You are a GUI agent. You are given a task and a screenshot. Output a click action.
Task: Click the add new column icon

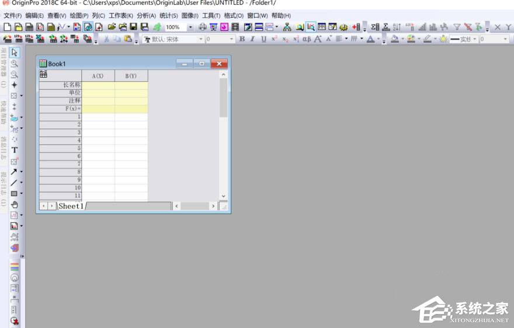click(356, 27)
